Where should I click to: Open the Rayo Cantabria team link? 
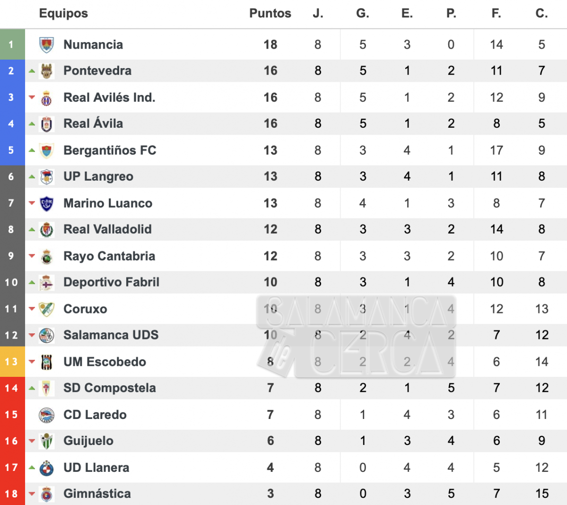point(109,256)
